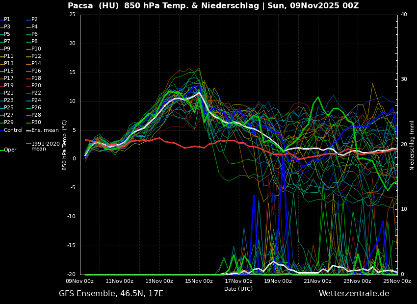Select the P22 legend entry

36,93
